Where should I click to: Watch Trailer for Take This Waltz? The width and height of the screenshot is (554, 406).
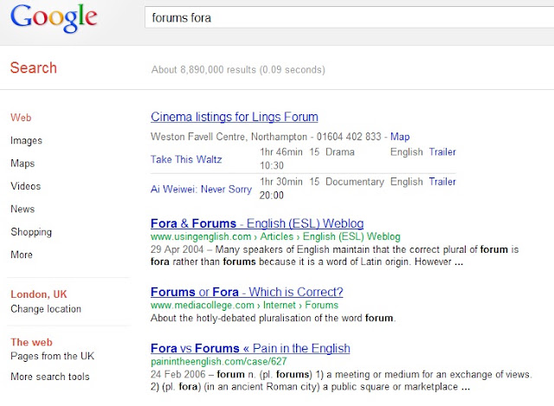442,152
